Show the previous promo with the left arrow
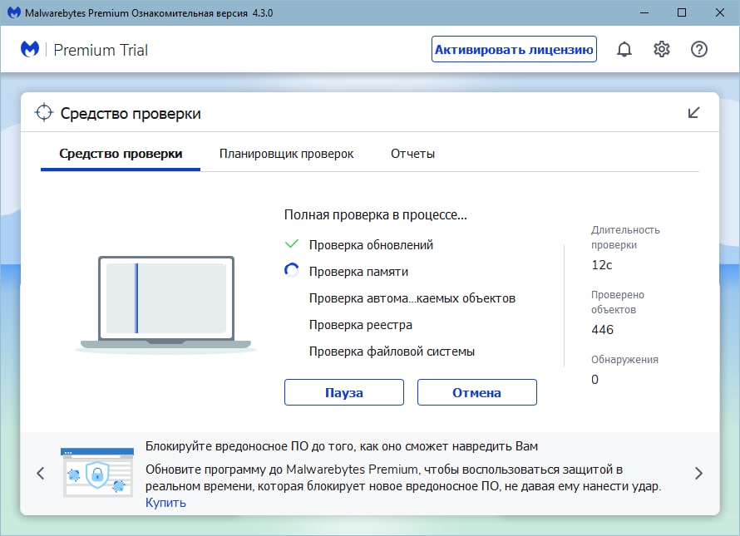The height and width of the screenshot is (536, 740). pos(41,473)
